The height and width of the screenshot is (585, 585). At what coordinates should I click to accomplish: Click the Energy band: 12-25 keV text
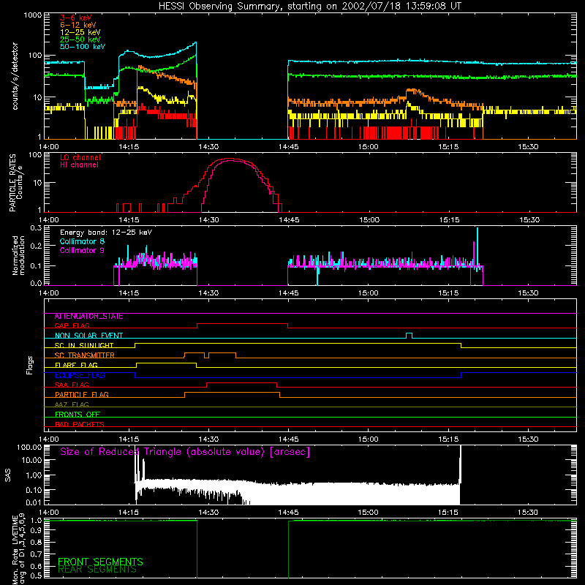coord(106,233)
